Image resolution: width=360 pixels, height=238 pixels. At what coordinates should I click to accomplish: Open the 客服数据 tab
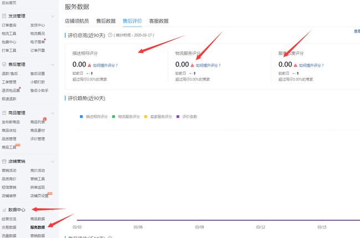[x=159, y=21]
